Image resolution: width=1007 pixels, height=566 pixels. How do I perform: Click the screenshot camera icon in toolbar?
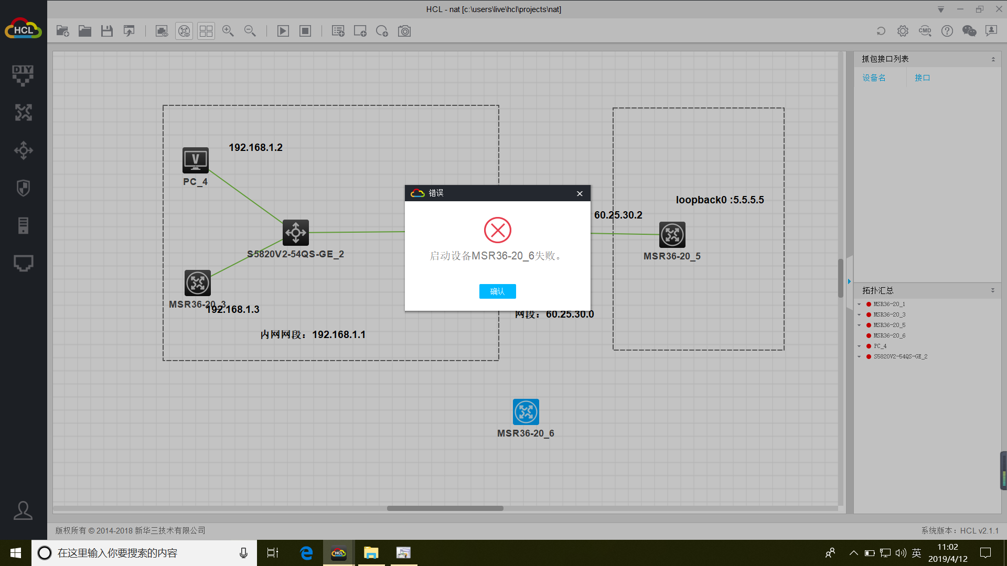click(404, 31)
